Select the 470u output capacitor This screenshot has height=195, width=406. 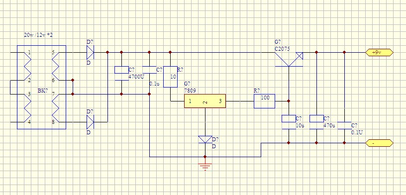(x=316, y=122)
